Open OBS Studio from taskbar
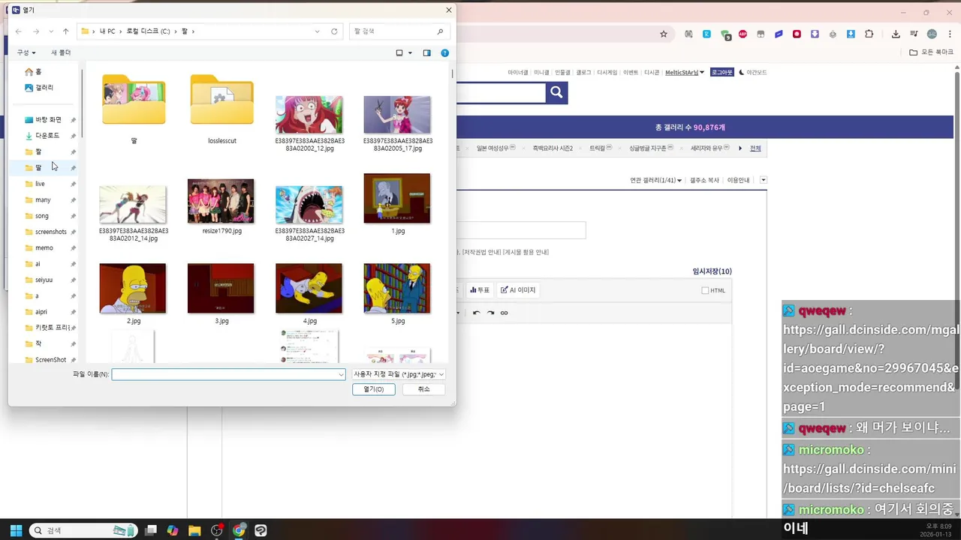Viewport: 961px width, 540px height. pyautogui.click(x=217, y=530)
